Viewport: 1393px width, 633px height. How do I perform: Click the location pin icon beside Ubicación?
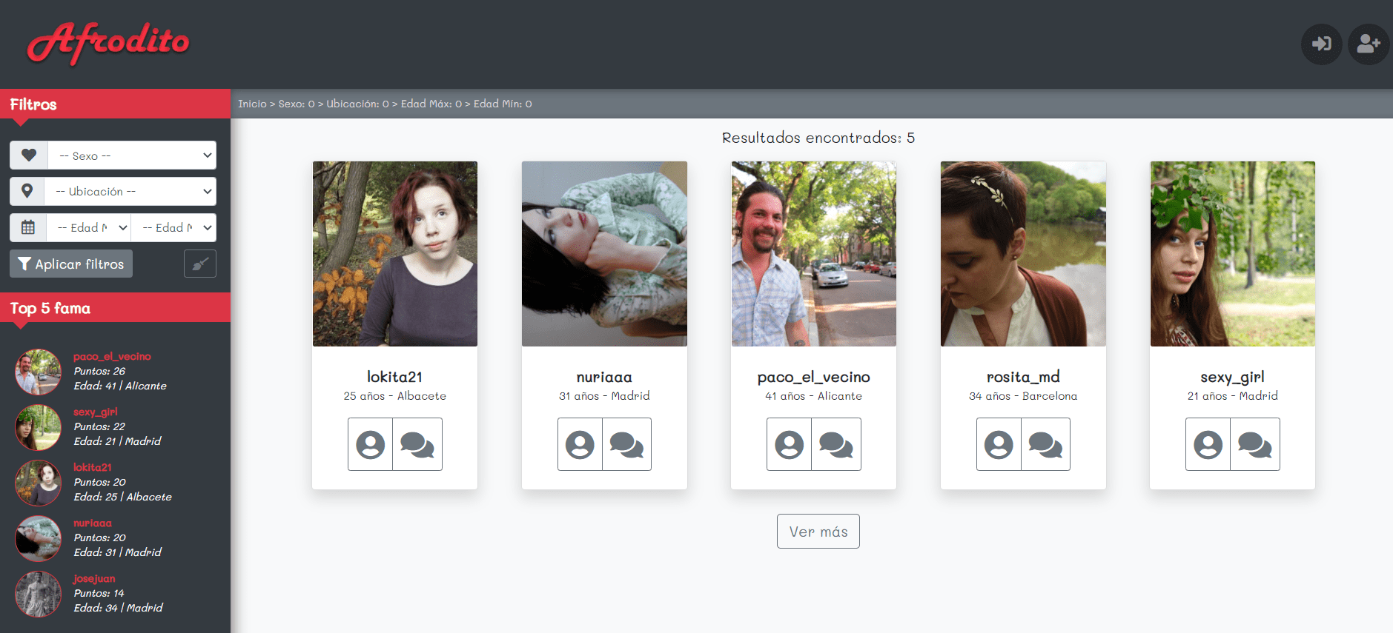coord(27,191)
